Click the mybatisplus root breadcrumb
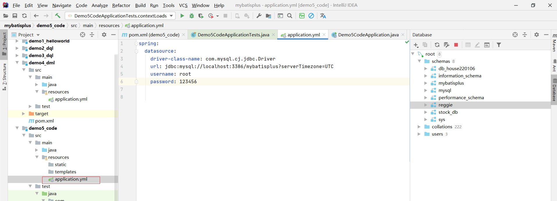The image size is (557, 201). (17, 26)
